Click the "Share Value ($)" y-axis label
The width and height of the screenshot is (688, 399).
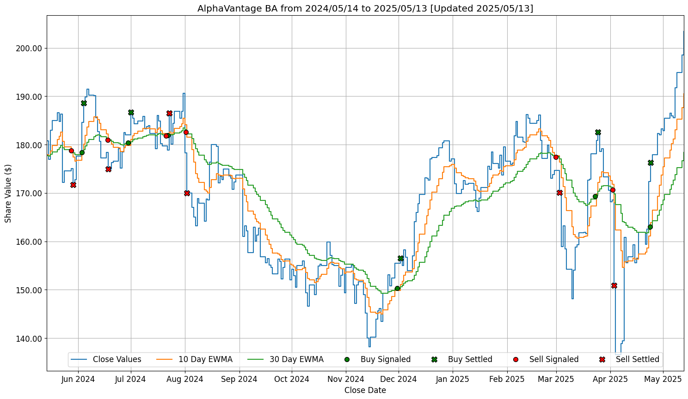8,193
